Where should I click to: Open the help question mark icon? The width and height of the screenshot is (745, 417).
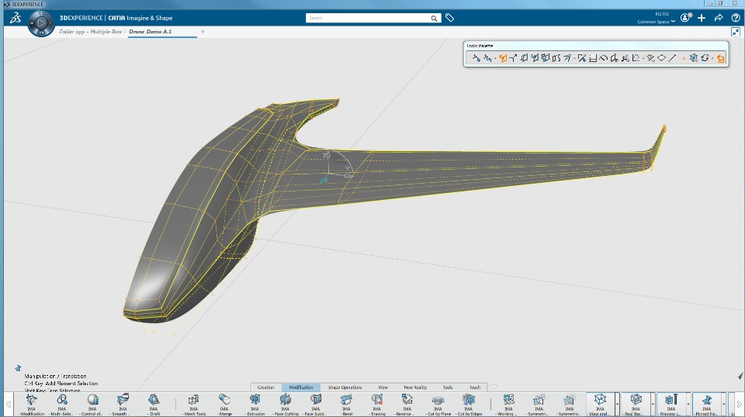(736, 18)
